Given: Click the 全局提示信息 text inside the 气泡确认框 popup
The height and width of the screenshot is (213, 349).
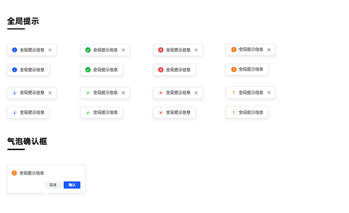Looking at the screenshot, I should (x=32, y=173).
